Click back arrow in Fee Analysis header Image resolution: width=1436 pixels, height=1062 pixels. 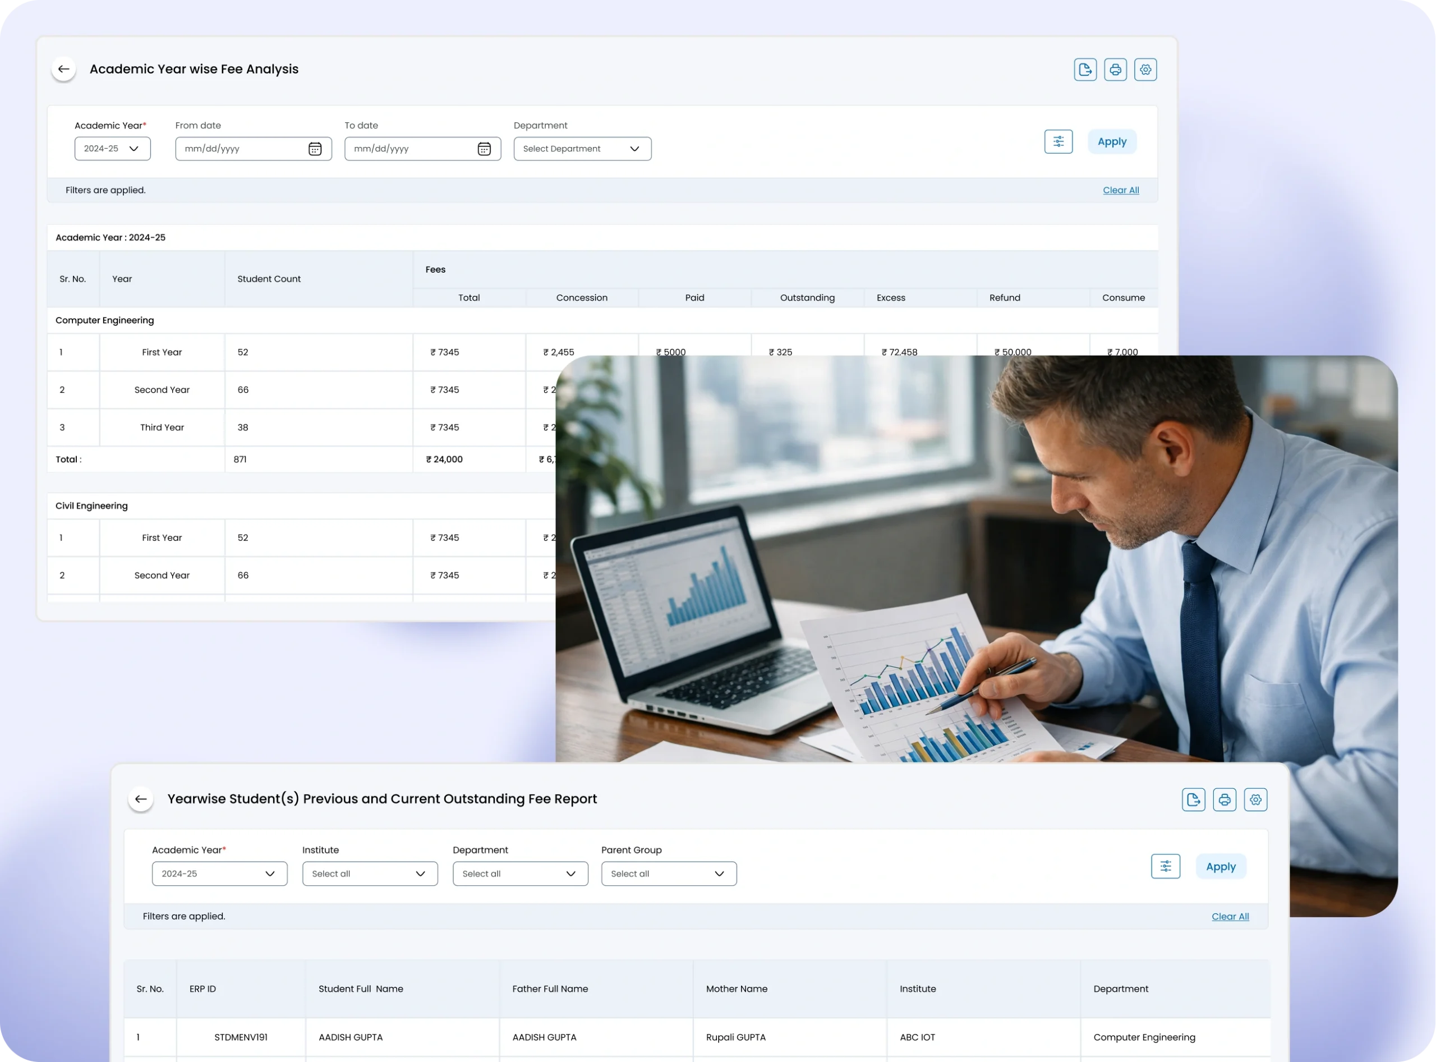63,69
